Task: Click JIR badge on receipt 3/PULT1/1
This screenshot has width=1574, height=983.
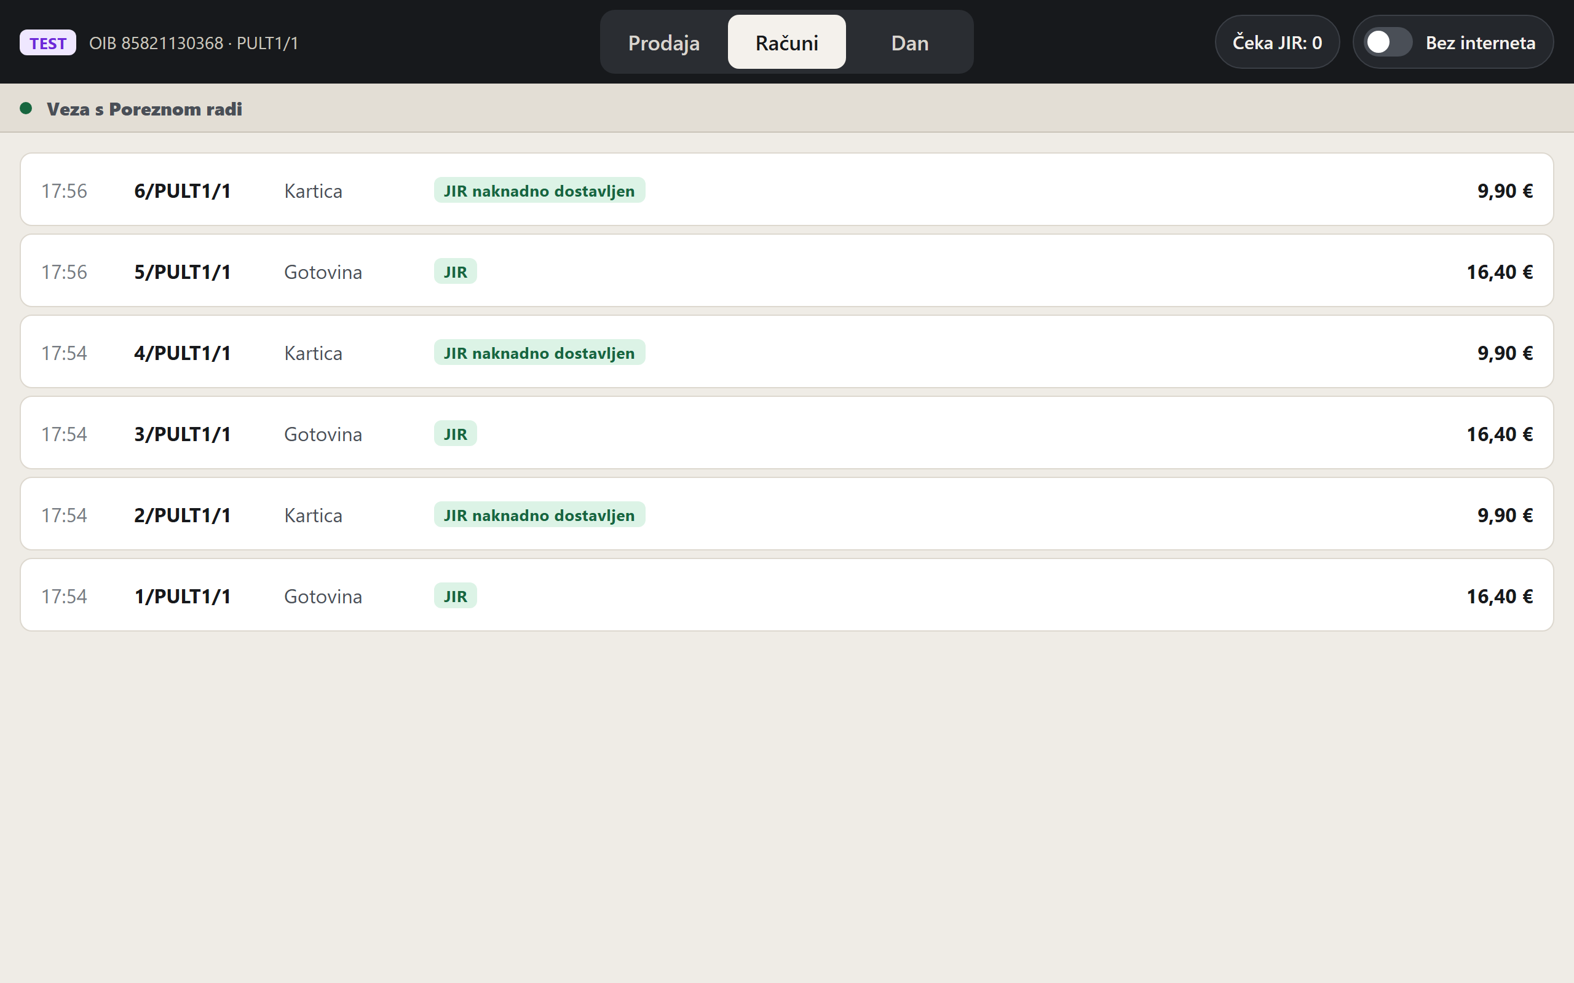Action: (x=455, y=434)
